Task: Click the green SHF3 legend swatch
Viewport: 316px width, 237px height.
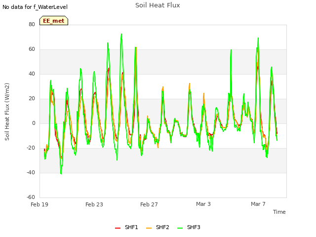Action: (180, 228)
